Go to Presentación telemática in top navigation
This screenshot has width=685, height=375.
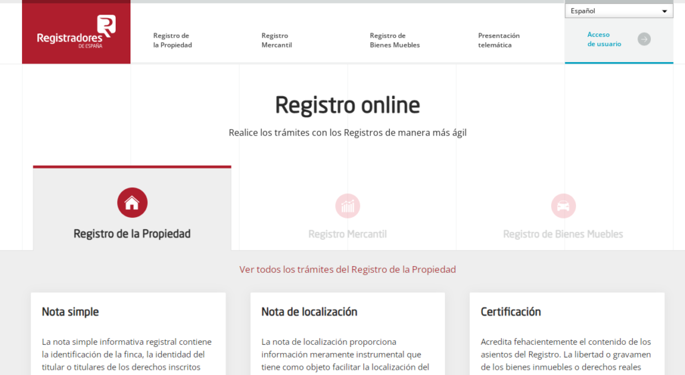point(498,40)
